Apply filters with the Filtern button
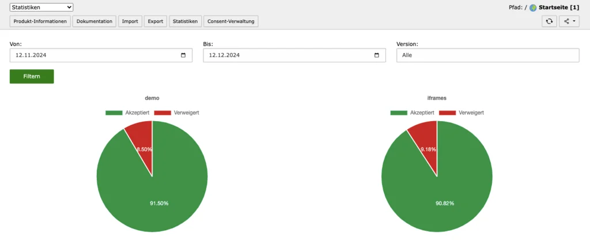The image size is (590, 248). pyautogui.click(x=32, y=77)
